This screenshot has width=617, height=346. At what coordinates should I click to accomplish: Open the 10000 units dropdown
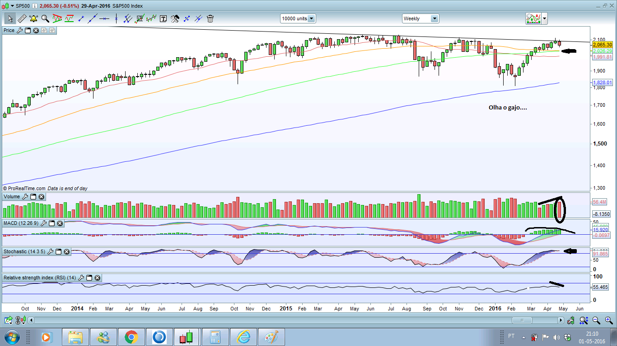[311, 18]
